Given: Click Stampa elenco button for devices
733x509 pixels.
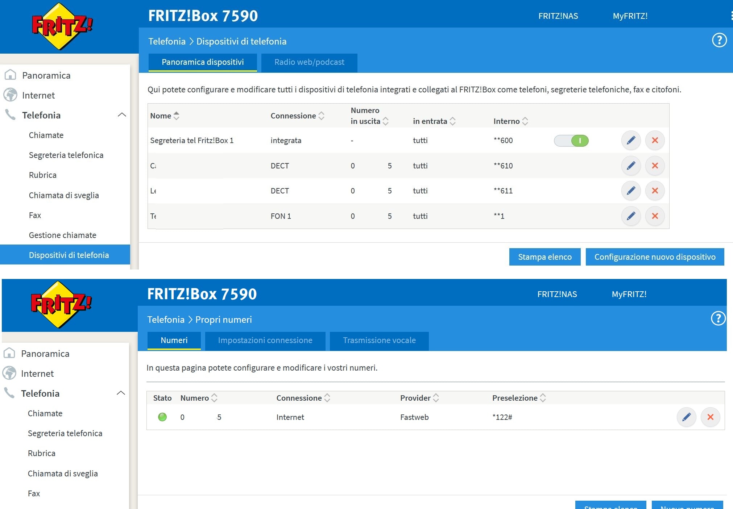Looking at the screenshot, I should click(x=544, y=257).
